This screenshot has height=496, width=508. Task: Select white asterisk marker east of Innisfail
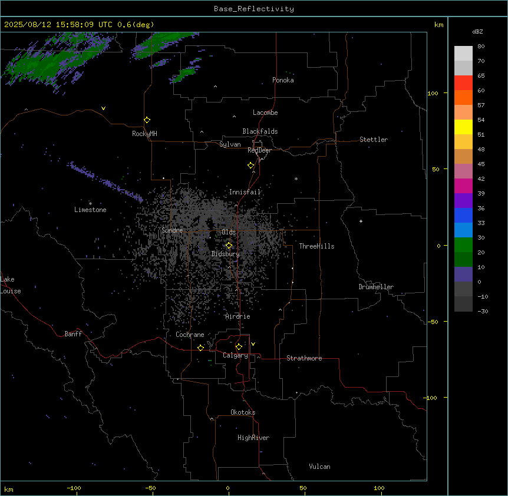(296, 178)
